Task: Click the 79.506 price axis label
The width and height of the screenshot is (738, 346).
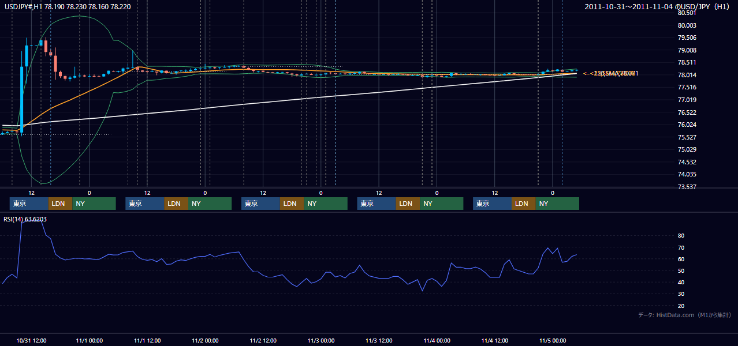Action: pos(687,37)
